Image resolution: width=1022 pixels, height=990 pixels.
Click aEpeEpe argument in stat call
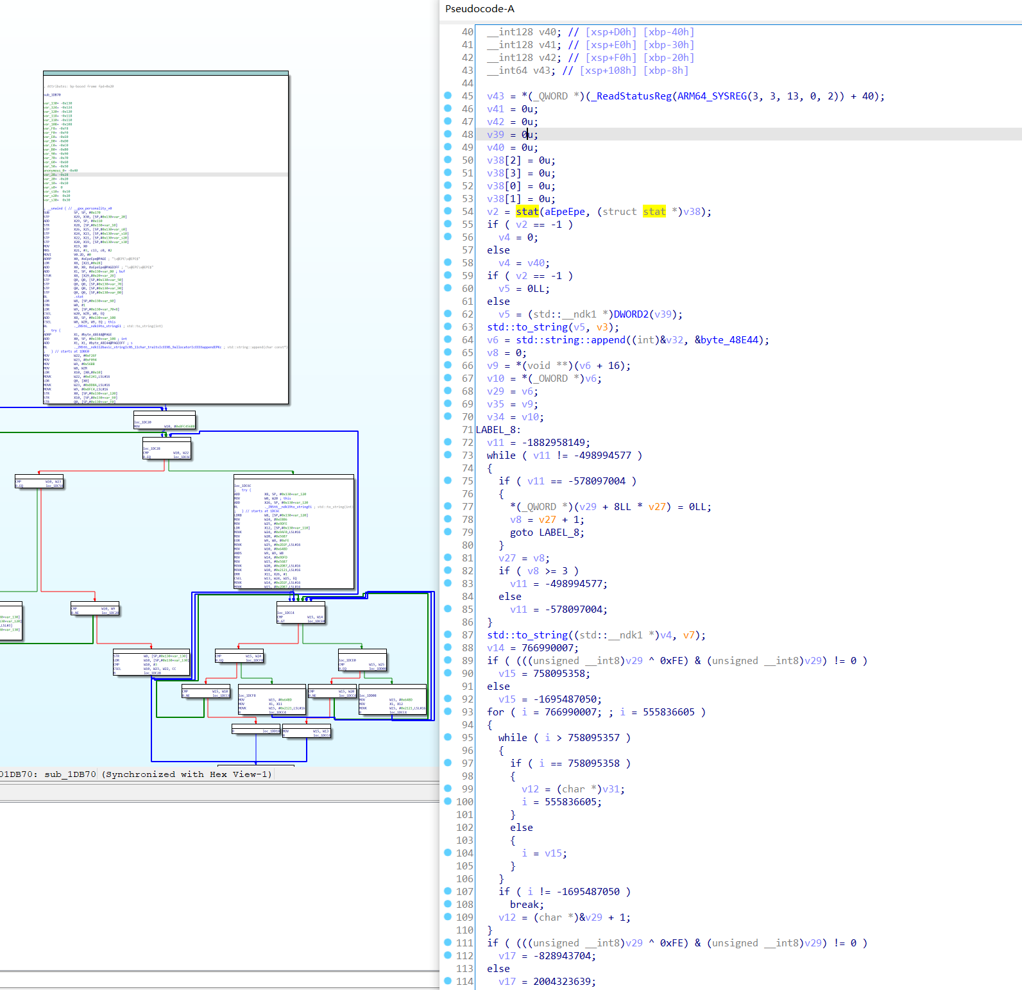click(565, 212)
